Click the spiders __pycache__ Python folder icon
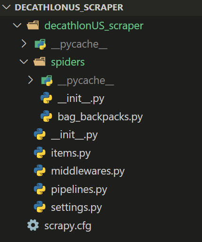This screenshot has width=202, height=242. 47,81
